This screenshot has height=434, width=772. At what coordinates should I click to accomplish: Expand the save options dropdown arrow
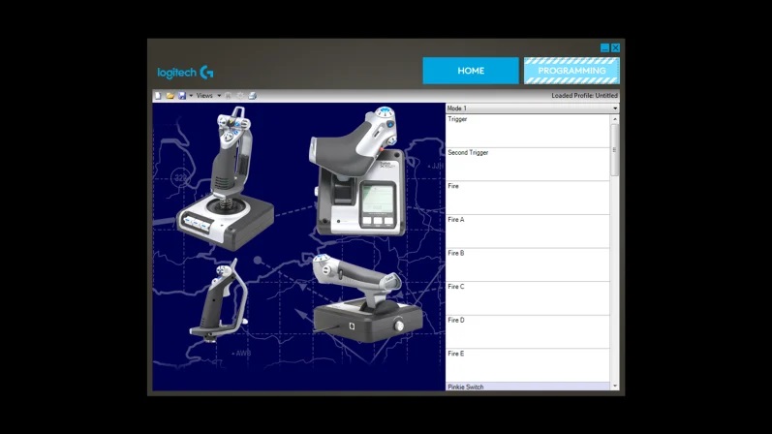(x=191, y=96)
